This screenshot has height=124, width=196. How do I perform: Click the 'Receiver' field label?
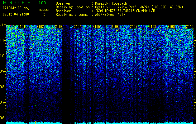(63, 11)
